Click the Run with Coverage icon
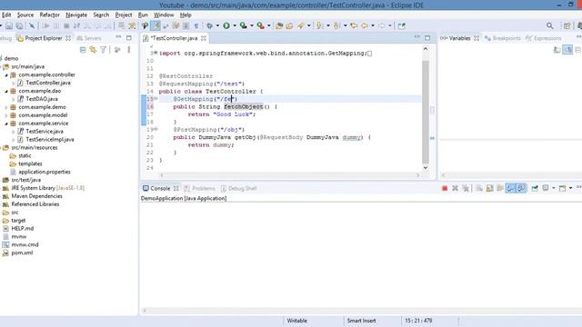The image size is (582, 327). pos(243,26)
